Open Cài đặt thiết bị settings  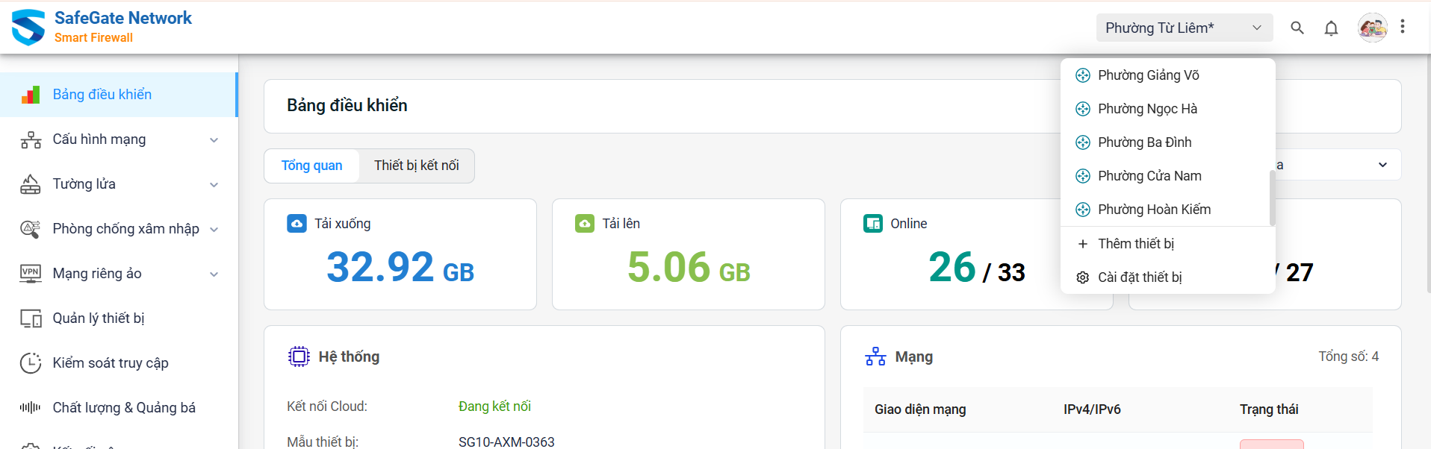tap(1139, 277)
